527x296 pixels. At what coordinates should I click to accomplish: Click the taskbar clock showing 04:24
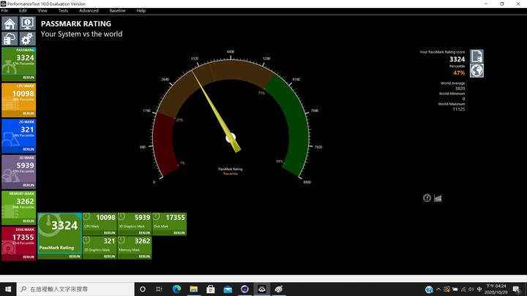[496, 289]
